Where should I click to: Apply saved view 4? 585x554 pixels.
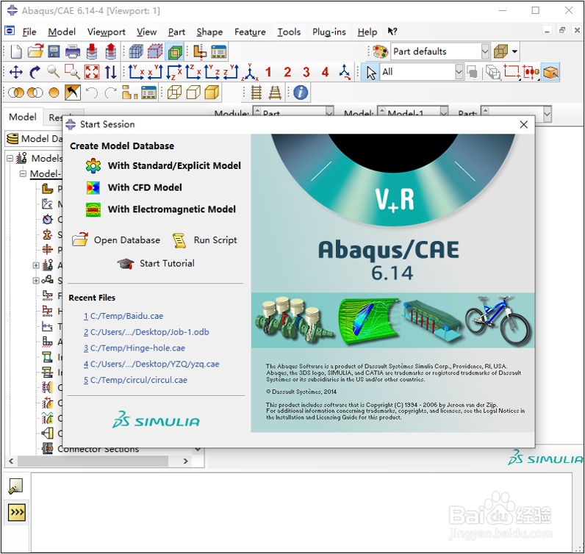(326, 72)
